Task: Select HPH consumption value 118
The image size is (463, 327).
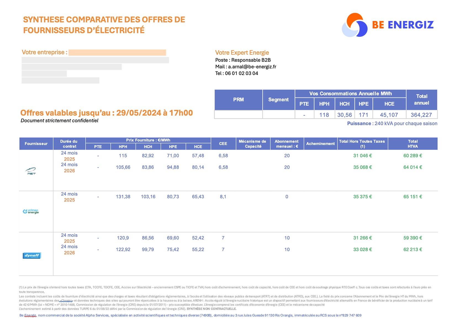Action: click(324, 115)
